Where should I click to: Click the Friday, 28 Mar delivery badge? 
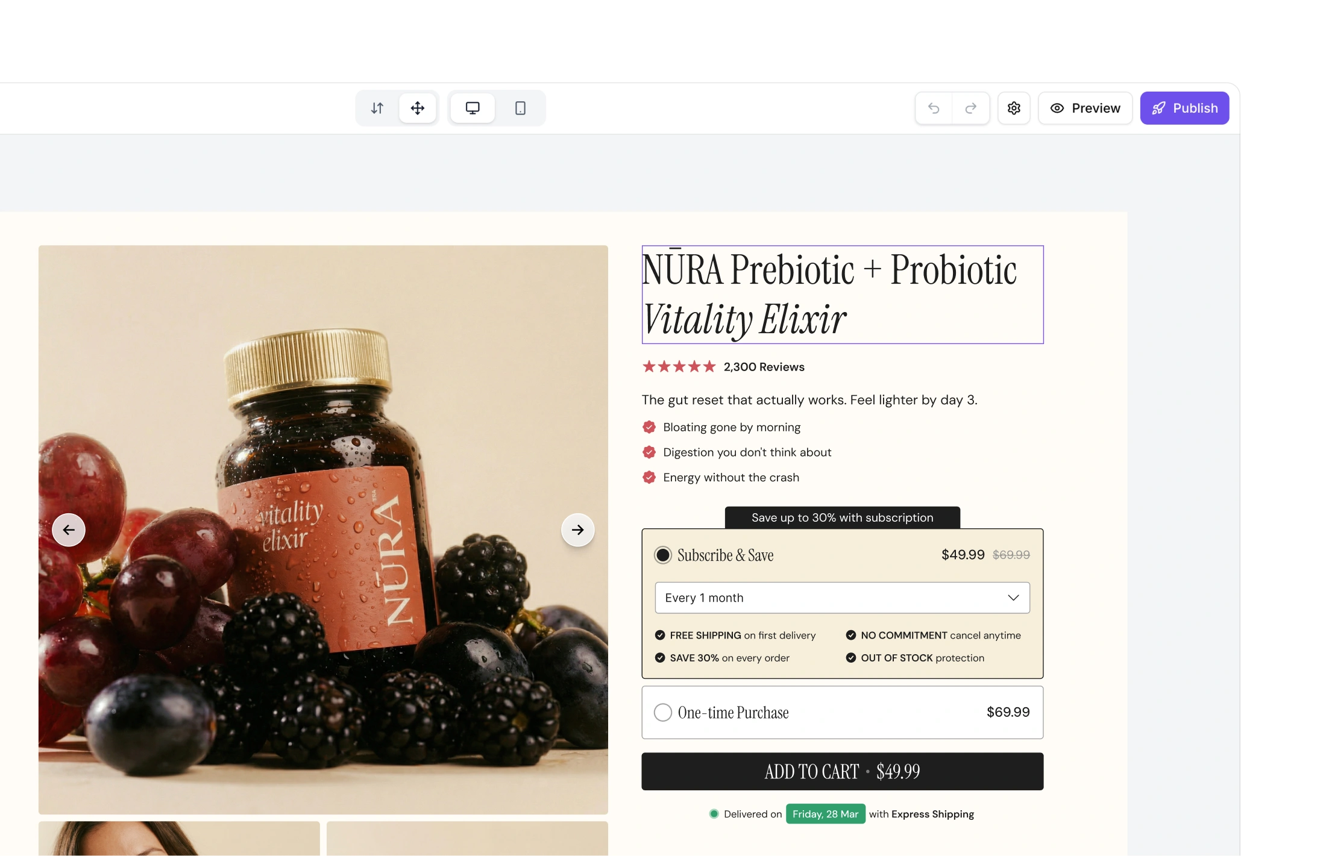tap(825, 814)
